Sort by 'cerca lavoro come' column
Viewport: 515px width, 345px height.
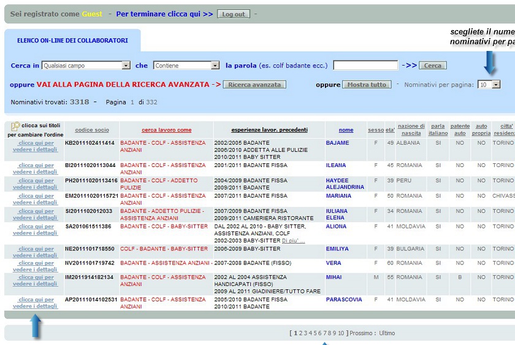[167, 130]
